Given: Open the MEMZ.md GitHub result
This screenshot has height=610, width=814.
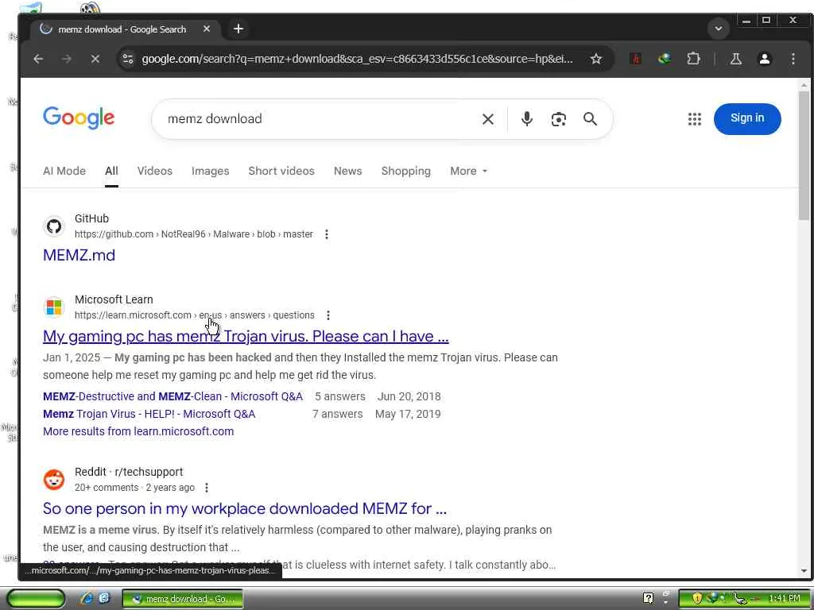Looking at the screenshot, I should pos(79,255).
